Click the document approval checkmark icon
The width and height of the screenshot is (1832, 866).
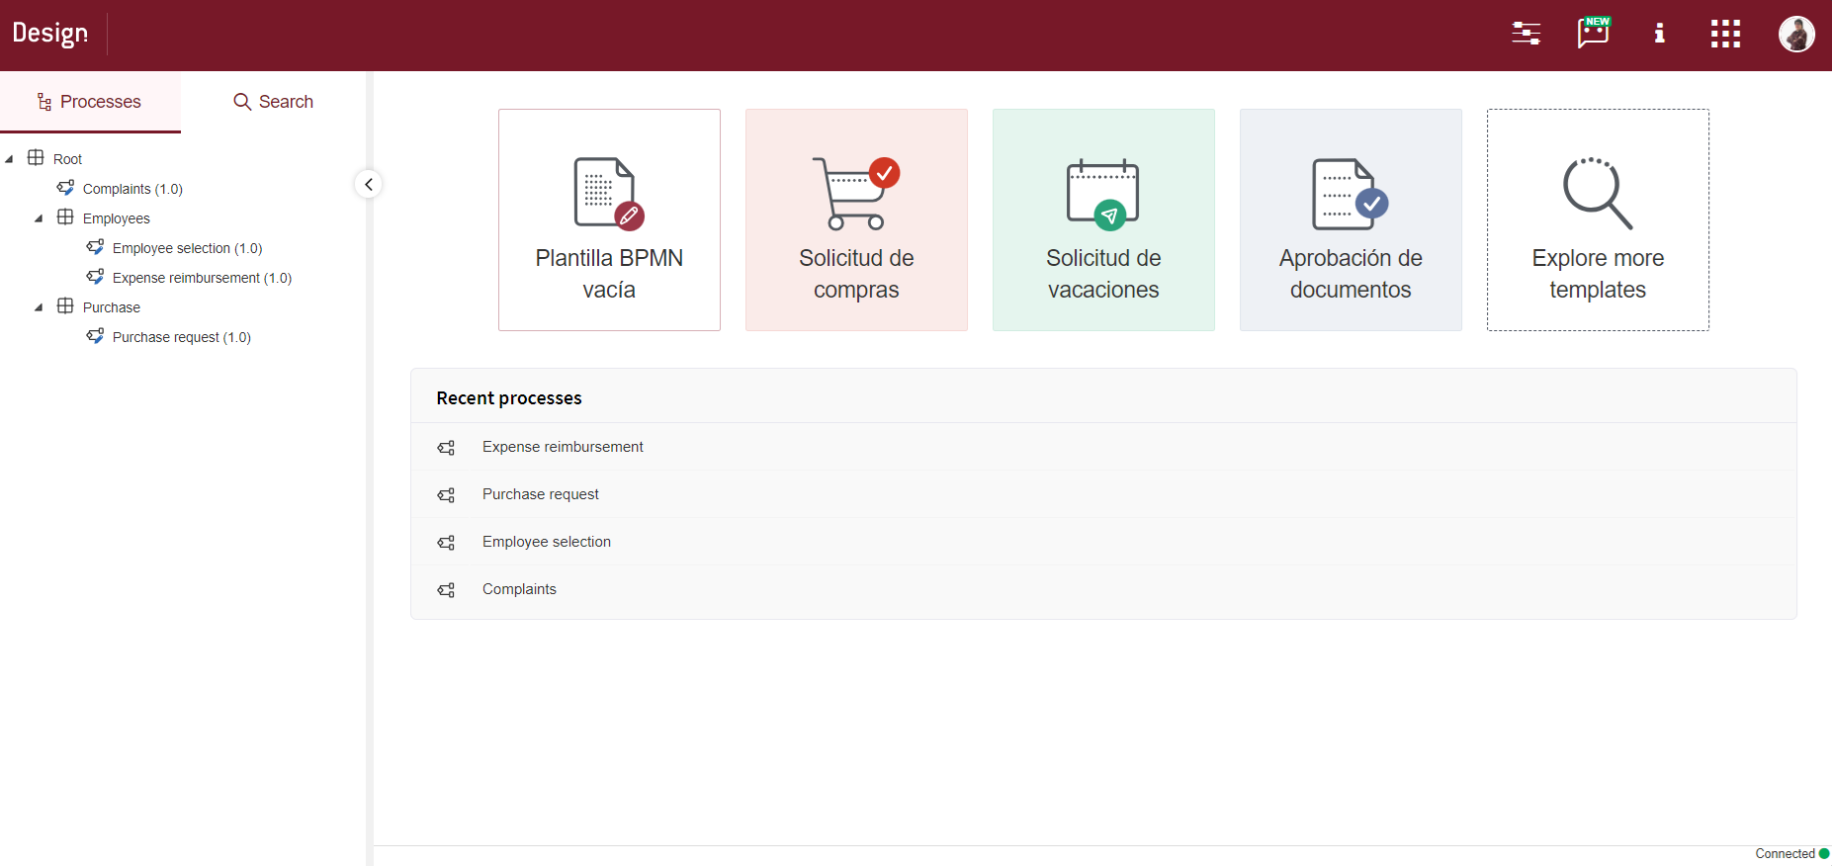tap(1351, 194)
